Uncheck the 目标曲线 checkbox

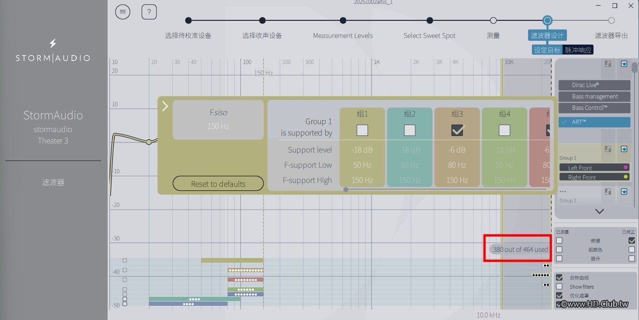[x=559, y=277]
